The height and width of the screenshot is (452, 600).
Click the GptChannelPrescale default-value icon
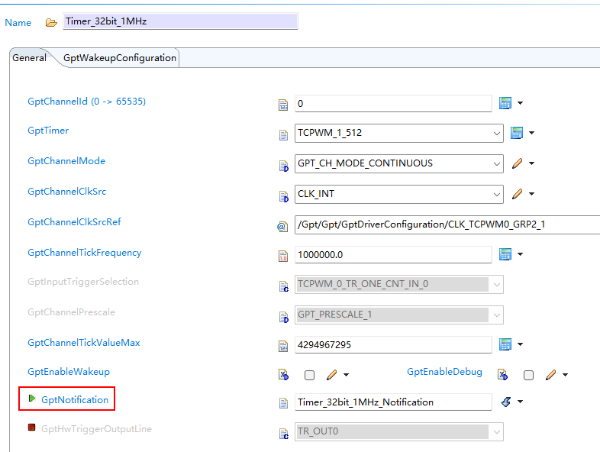[x=283, y=317]
